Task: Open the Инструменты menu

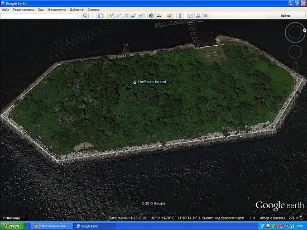Action: click(57, 9)
